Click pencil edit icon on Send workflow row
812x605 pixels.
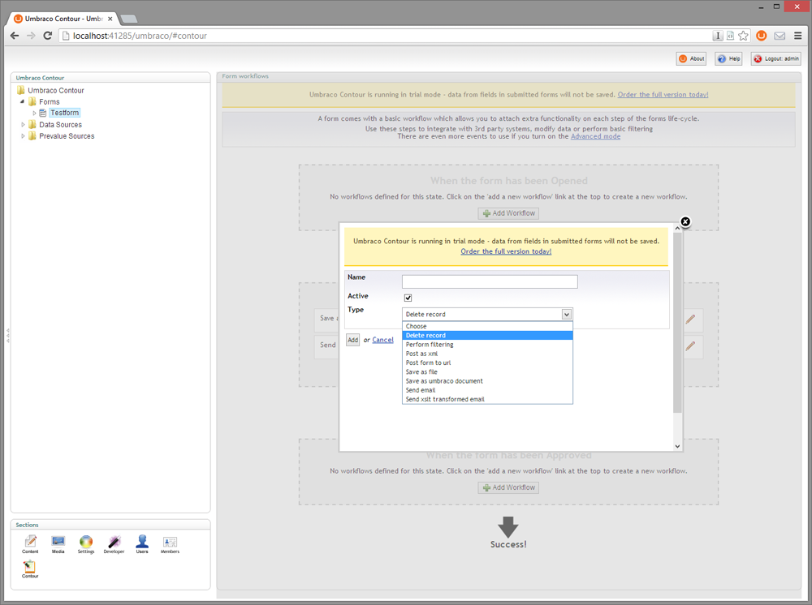coord(690,345)
